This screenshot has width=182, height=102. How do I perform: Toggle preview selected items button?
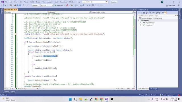pyautogui.click(x=165, y=13)
